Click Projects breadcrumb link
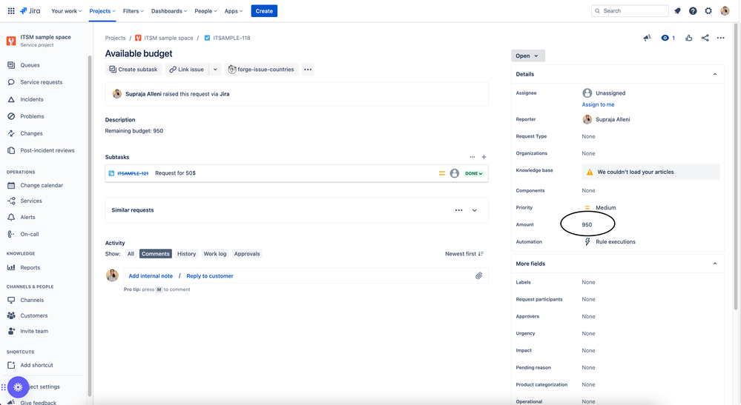The height and width of the screenshot is (405, 741). pos(115,38)
